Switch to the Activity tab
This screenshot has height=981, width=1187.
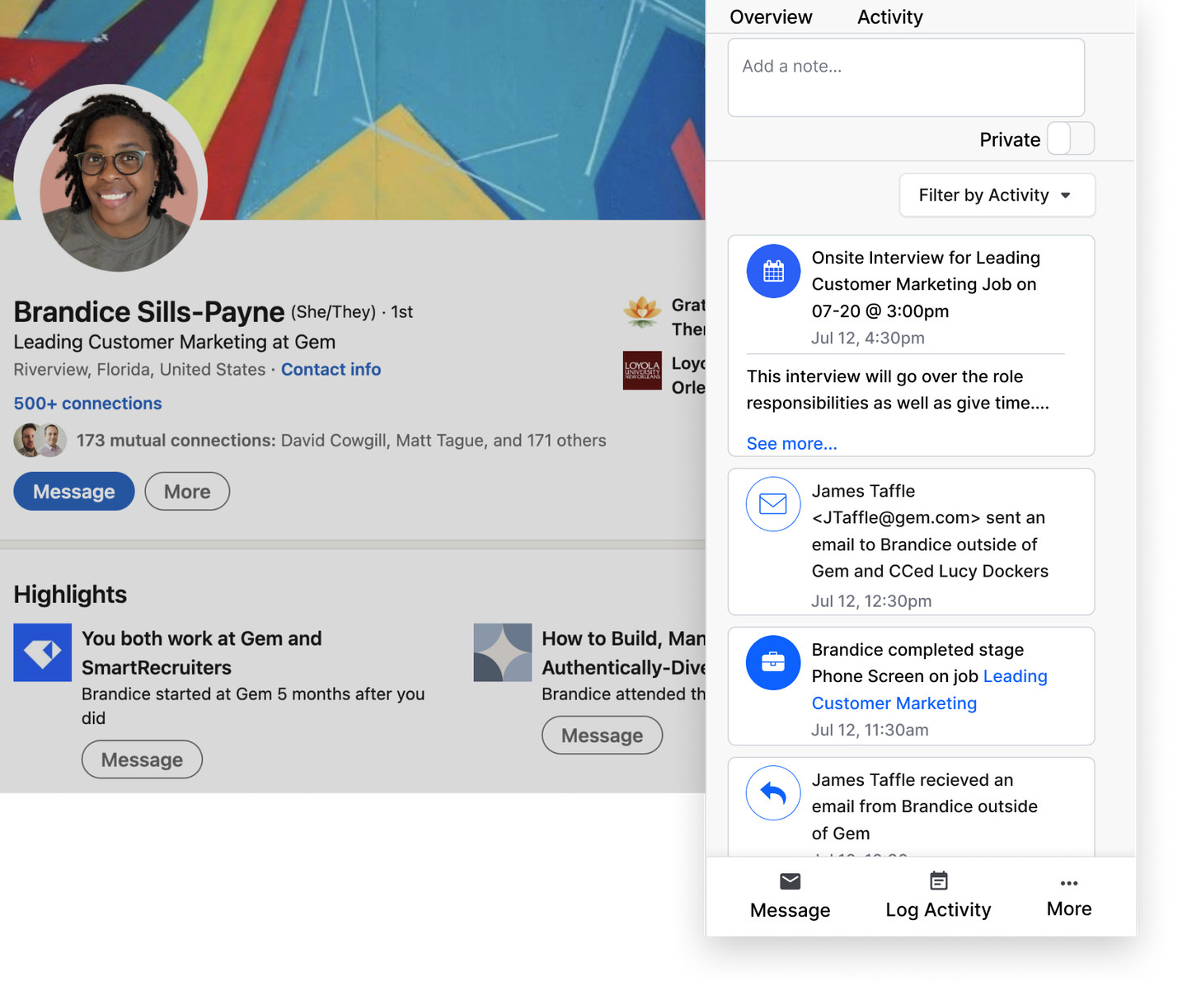(x=889, y=16)
